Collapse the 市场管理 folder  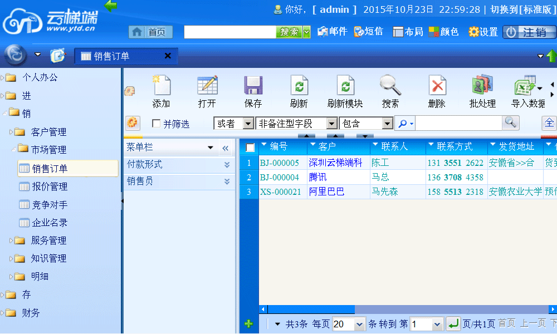(13, 150)
